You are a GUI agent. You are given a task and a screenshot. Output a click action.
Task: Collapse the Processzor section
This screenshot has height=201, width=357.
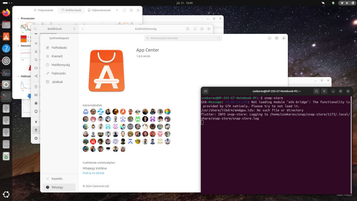coord(18,18)
